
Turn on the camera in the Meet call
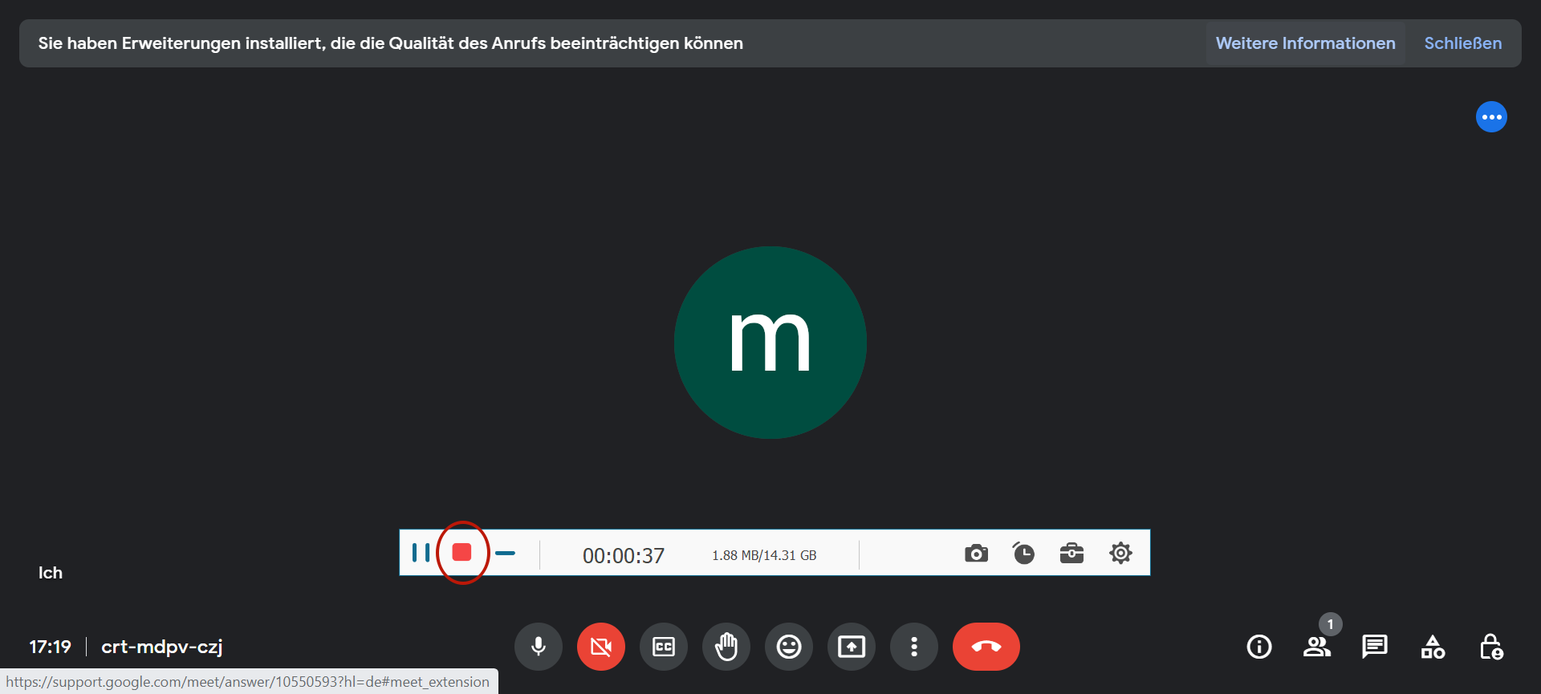pos(601,647)
